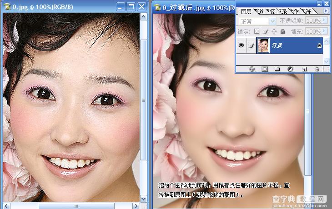The image size is (332, 209).
Task: Open the 不透明度 opacity slider arrow
Action: pos(324,20)
